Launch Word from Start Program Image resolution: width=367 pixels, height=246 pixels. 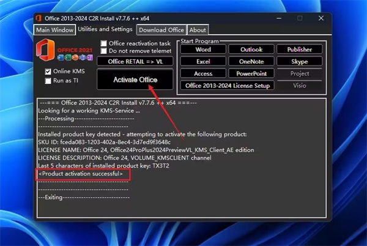203,50
